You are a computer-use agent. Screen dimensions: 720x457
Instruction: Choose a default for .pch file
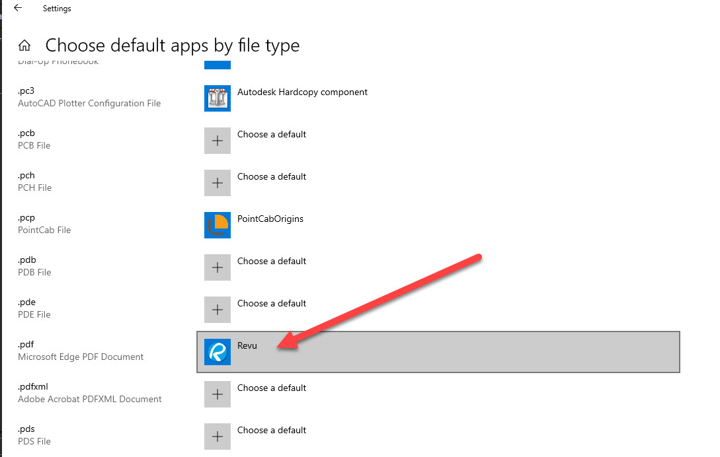[271, 176]
